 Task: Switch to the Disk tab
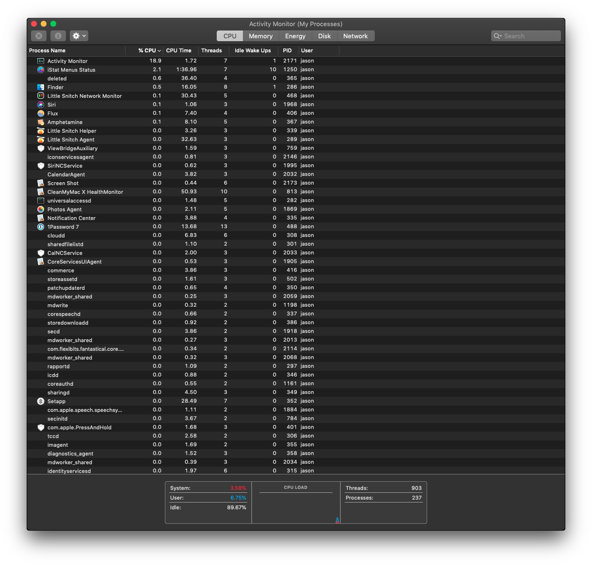[324, 36]
